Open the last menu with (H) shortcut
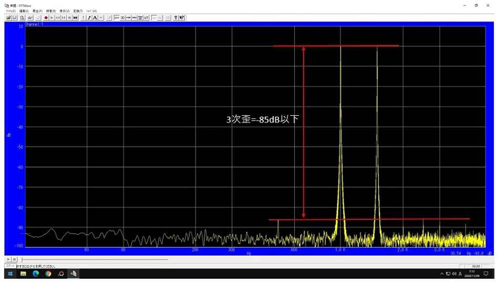499x282 pixels. click(x=92, y=11)
